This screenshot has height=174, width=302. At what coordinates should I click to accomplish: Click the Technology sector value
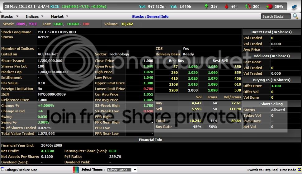click(119, 54)
